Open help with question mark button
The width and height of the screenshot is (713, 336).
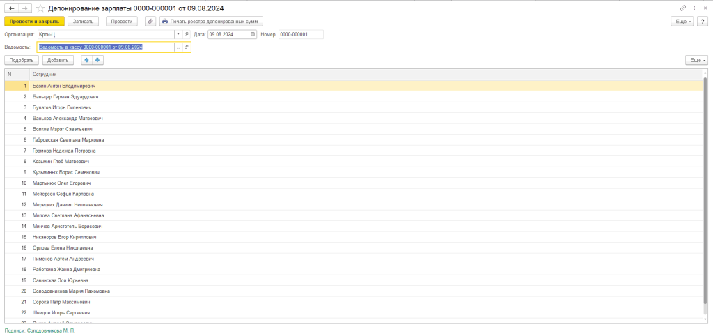[x=703, y=22]
